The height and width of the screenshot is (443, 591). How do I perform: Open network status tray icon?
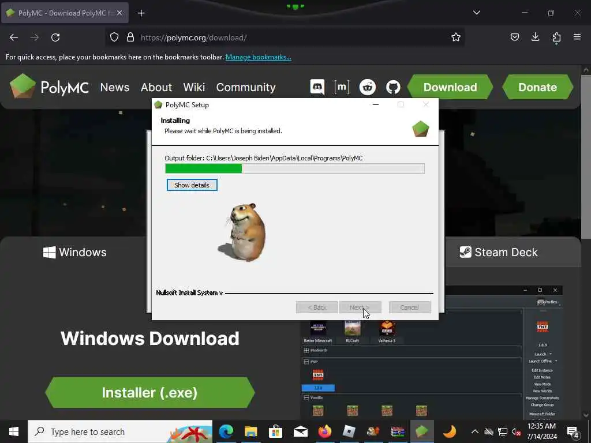pyautogui.click(x=503, y=431)
